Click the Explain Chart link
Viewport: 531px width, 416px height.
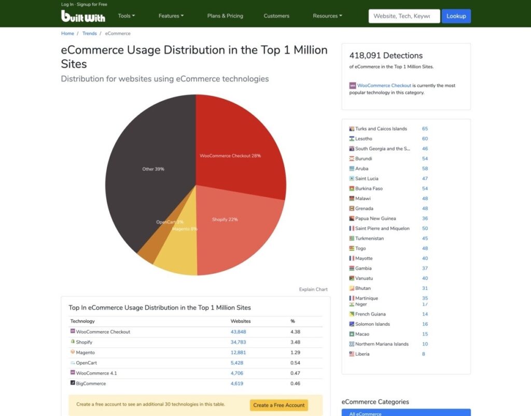(x=313, y=289)
